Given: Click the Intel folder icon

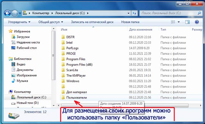Looking at the screenshot, I should [x=63, y=42].
